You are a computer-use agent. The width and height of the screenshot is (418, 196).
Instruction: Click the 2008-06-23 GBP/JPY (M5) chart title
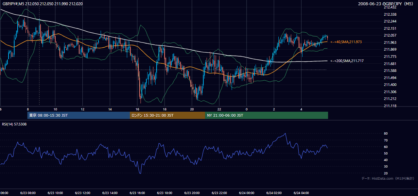pos(386,4)
